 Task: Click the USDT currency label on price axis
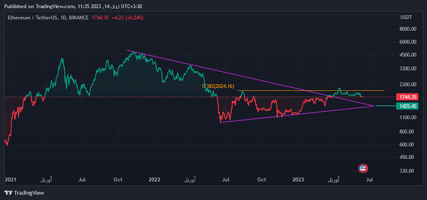(406, 17)
